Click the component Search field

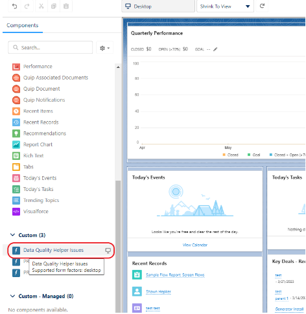[51, 47]
